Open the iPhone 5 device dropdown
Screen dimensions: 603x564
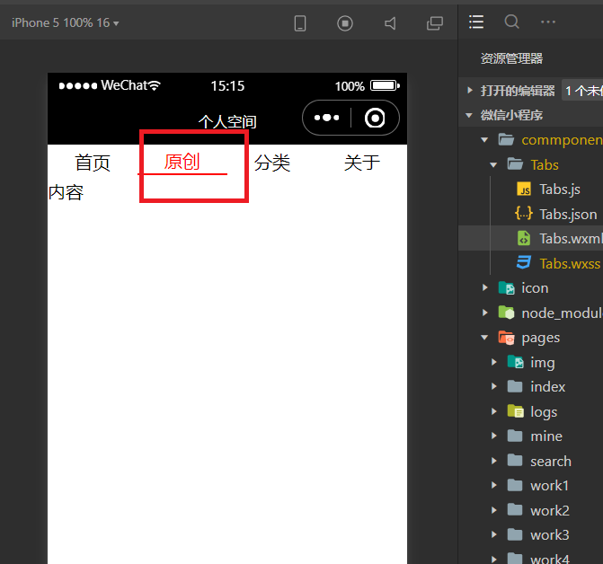tap(65, 23)
